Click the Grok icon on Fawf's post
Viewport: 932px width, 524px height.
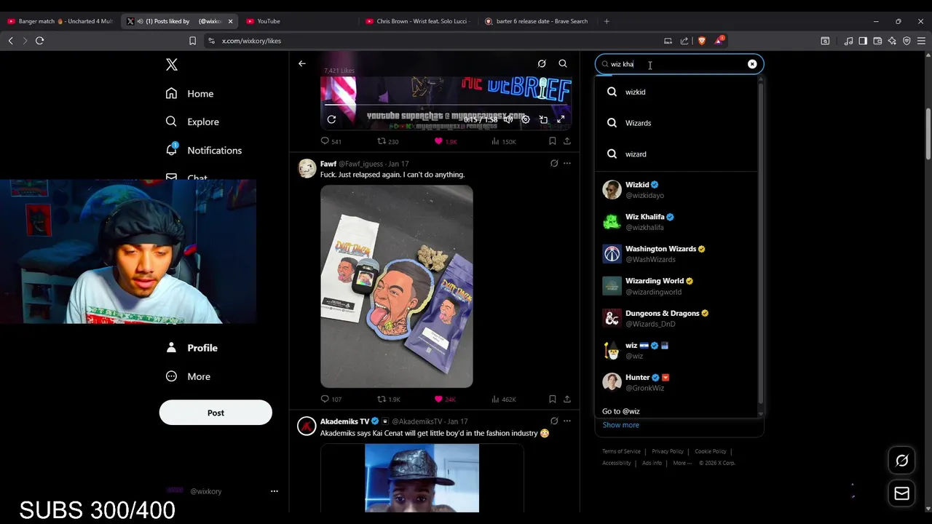coord(554,164)
